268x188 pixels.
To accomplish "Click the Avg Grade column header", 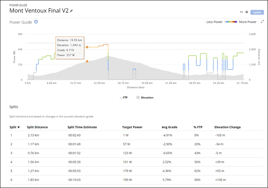I will [169, 127].
